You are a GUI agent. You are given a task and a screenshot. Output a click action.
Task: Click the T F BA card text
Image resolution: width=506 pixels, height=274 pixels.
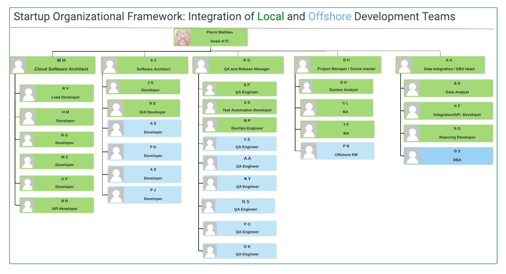tap(346, 129)
